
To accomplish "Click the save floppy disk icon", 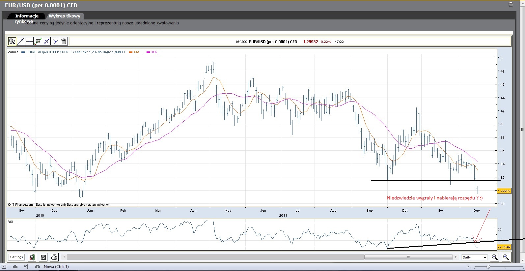I will click(43, 257).
